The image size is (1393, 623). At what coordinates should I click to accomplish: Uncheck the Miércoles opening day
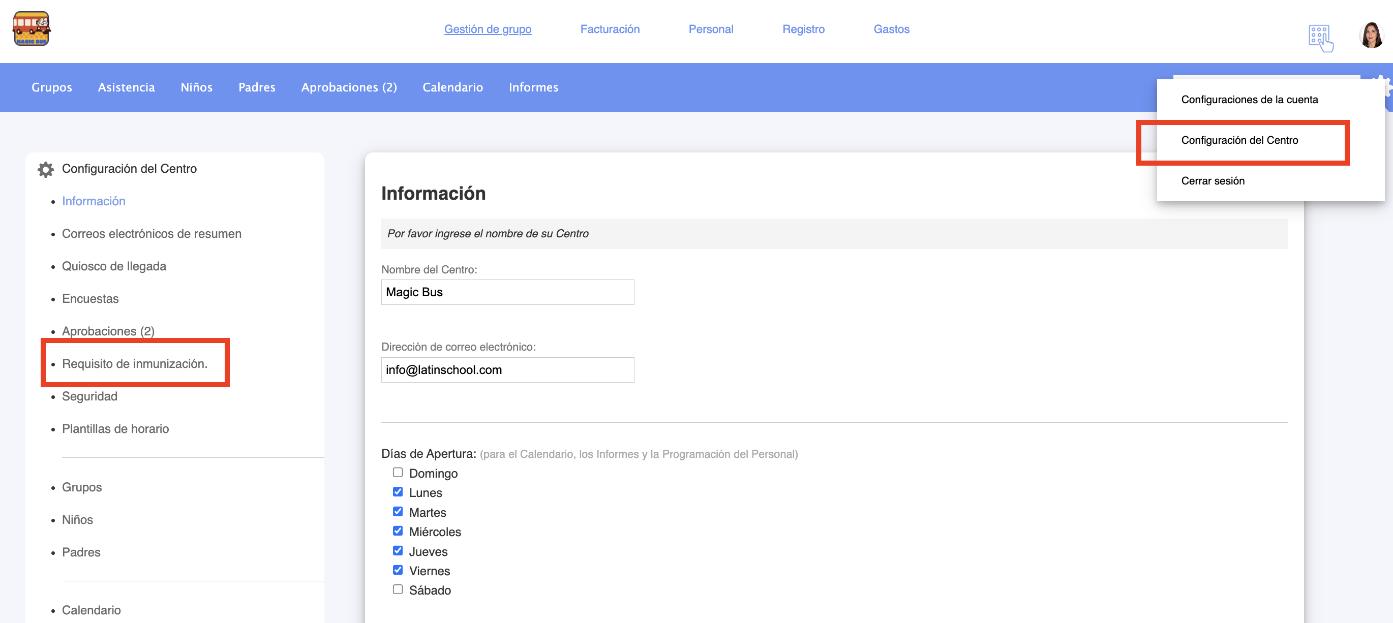pos(398,531)
